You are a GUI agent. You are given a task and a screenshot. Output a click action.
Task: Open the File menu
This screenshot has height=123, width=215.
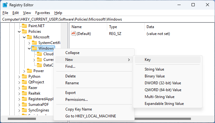pyautogui.click(x=5, y=13)
